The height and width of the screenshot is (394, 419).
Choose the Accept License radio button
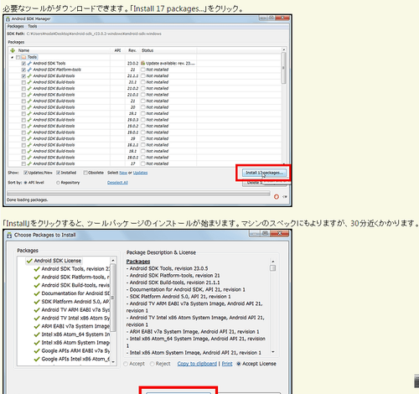(x=239, y=364)
